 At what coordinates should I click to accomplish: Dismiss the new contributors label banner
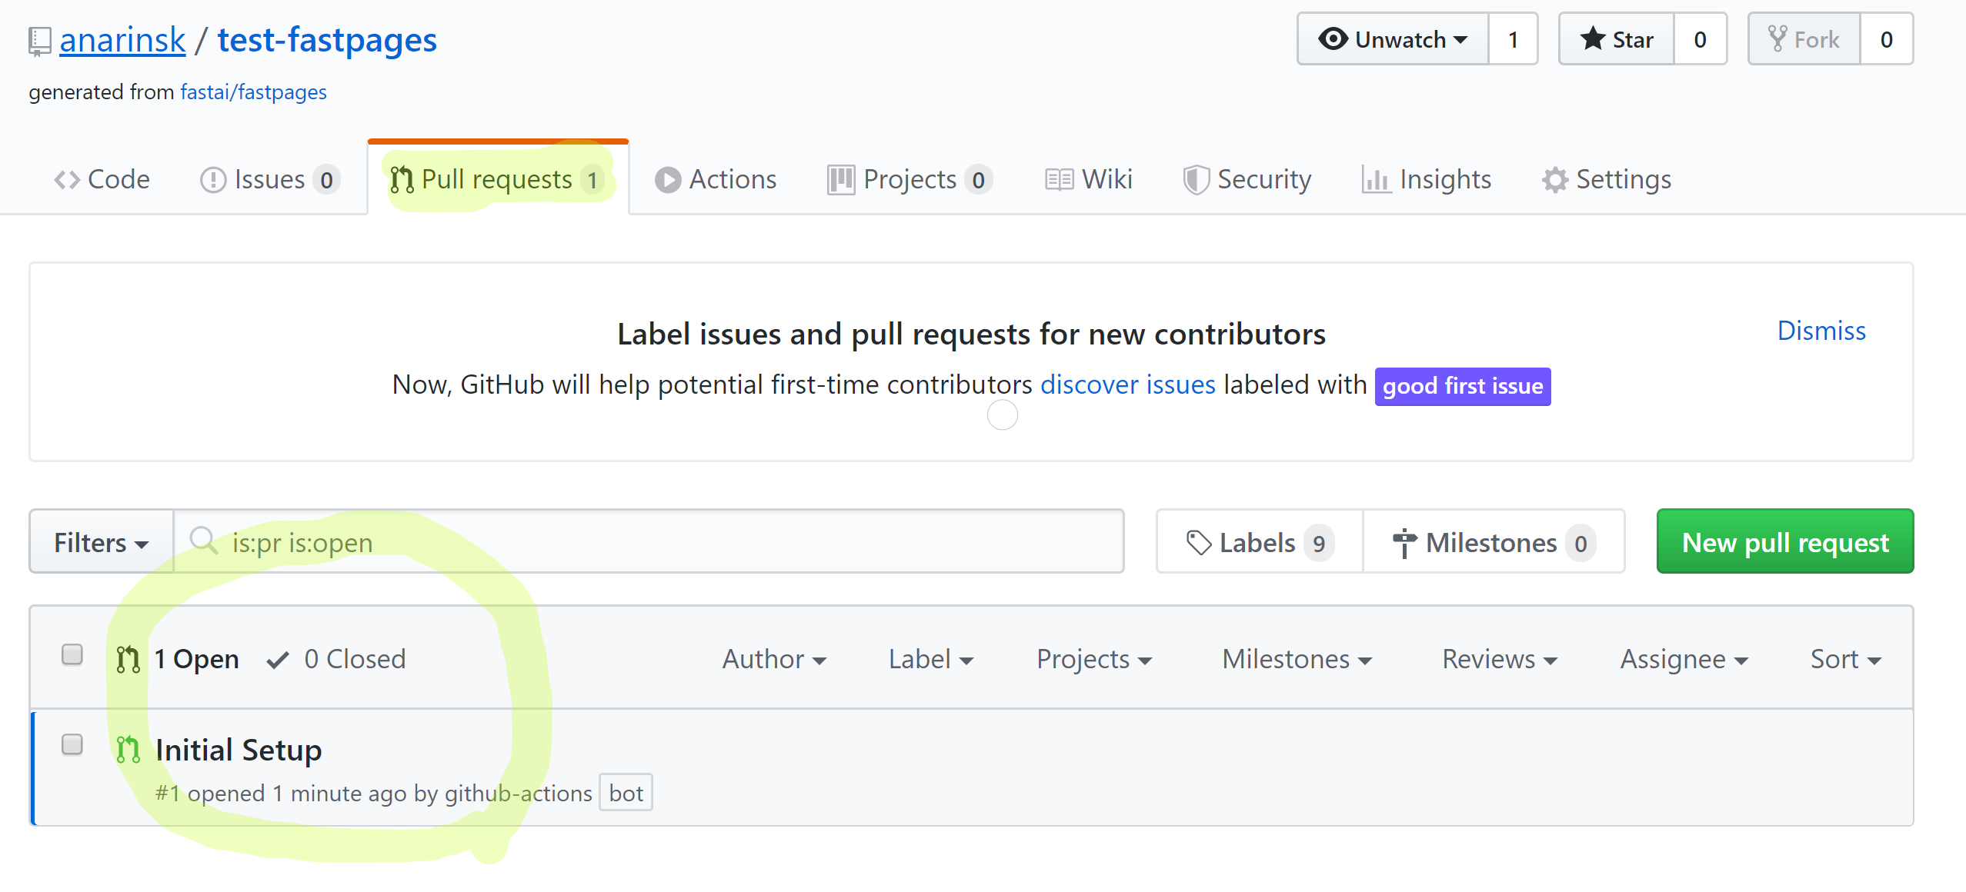(1821, 331)
